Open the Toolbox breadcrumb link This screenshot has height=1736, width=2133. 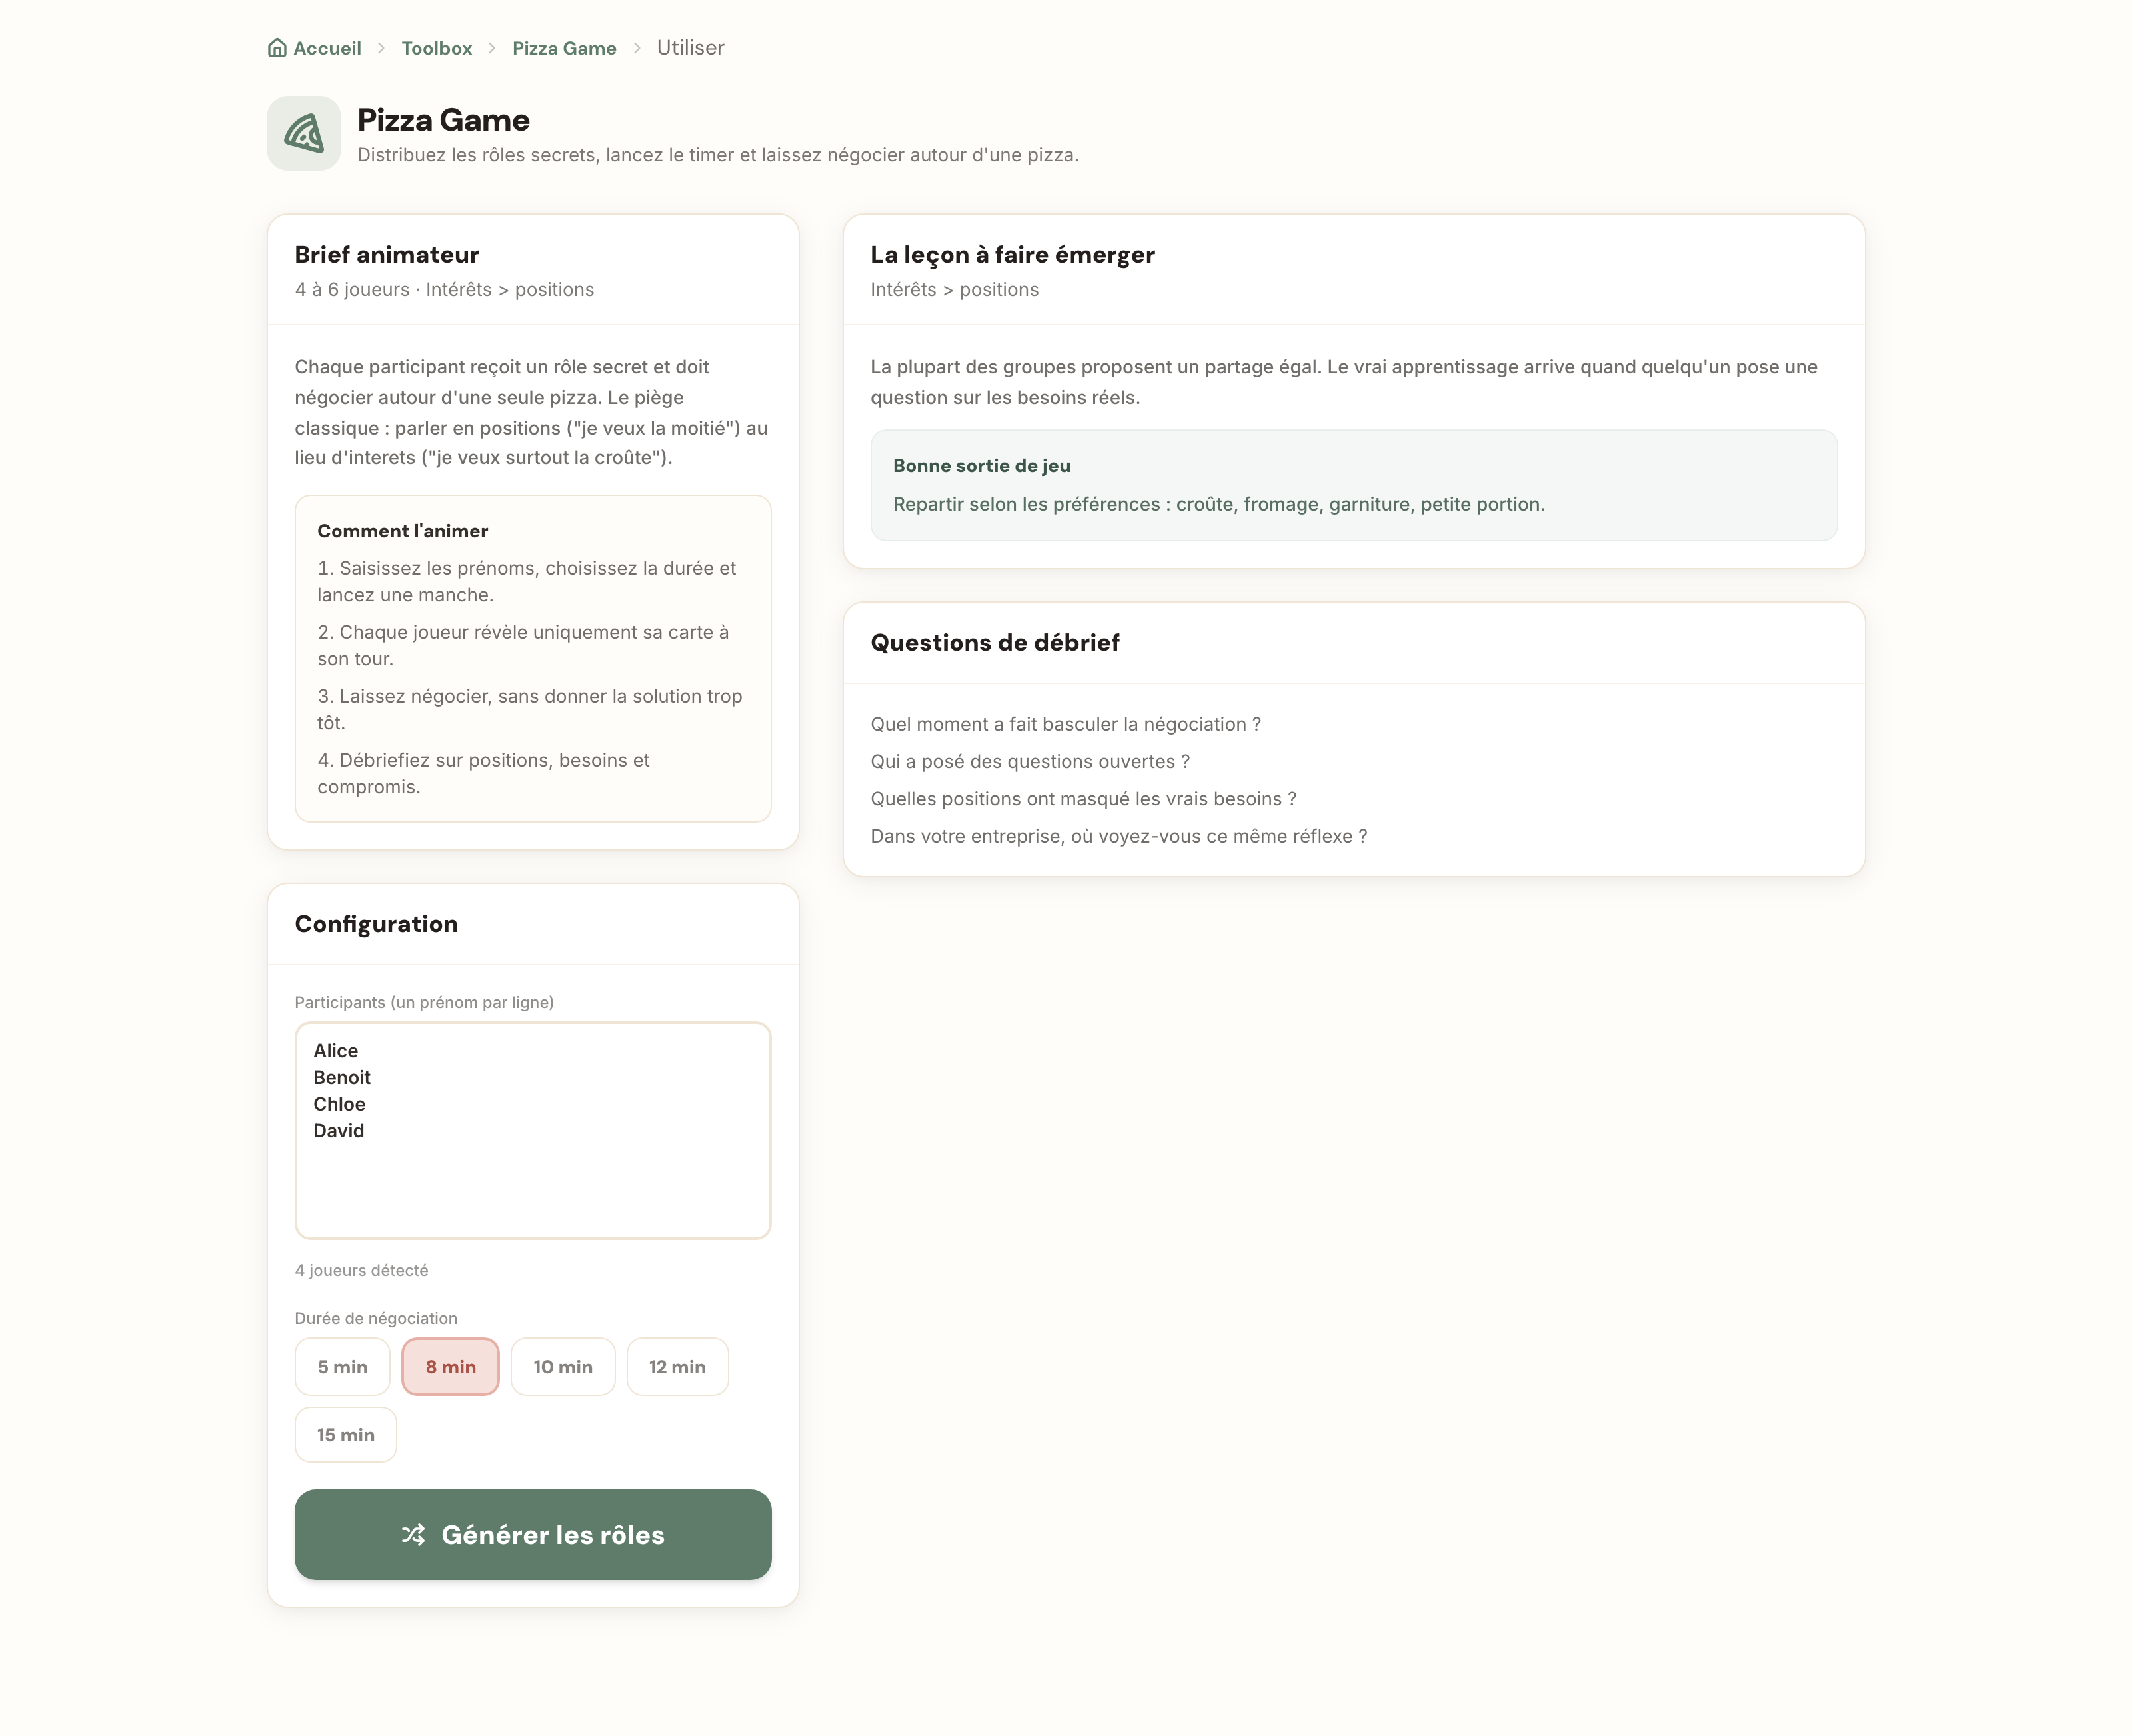437,48
